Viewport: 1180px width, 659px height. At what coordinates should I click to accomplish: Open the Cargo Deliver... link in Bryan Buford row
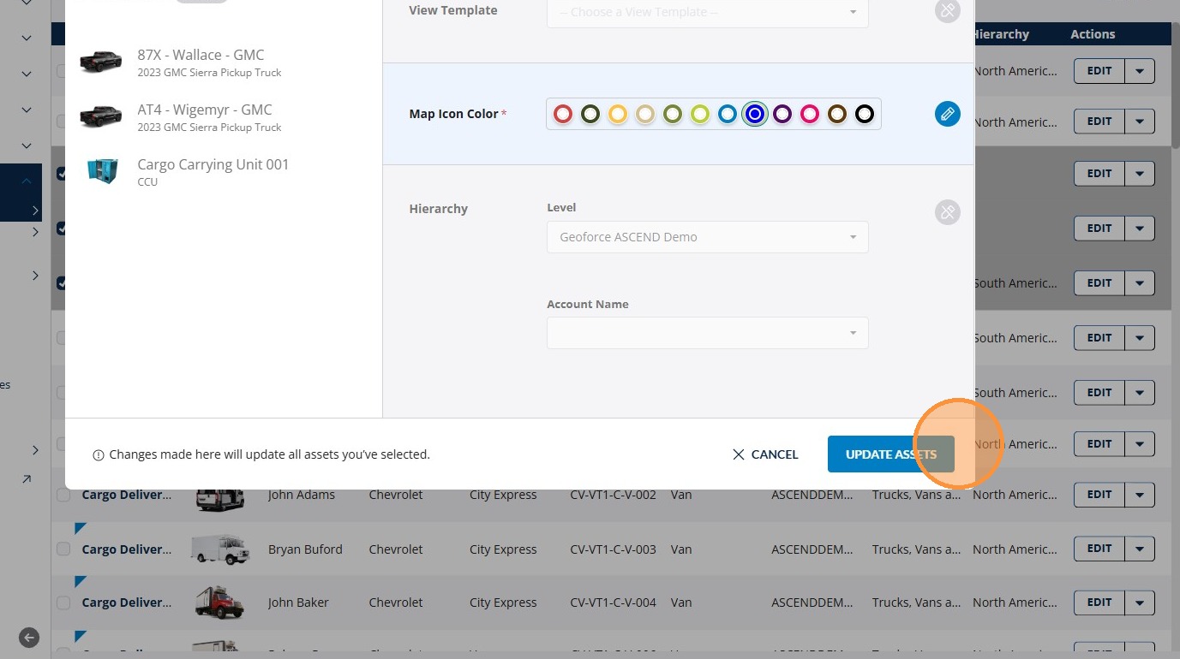(x=127, y=549)
